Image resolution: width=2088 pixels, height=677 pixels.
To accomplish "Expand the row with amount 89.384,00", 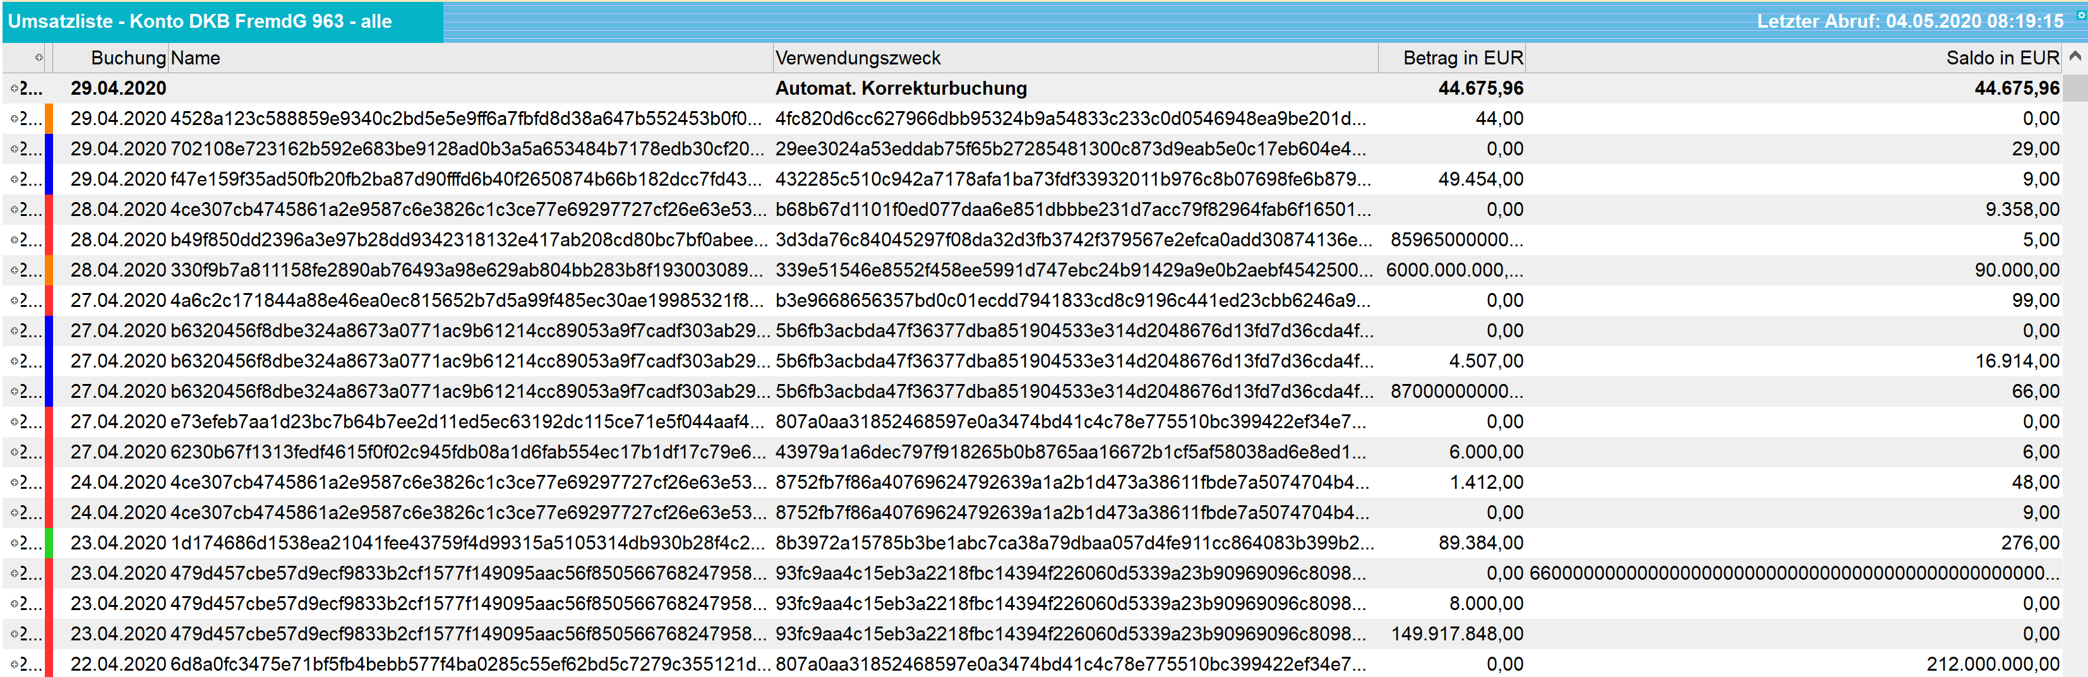I will tap(14, 543).
